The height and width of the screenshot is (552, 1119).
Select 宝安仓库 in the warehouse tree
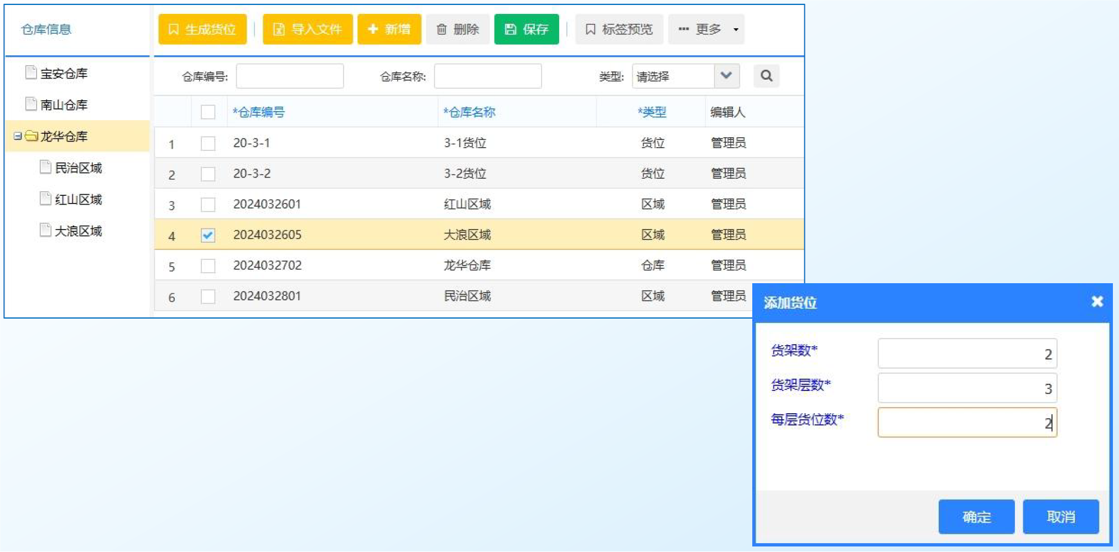(64, 74)
